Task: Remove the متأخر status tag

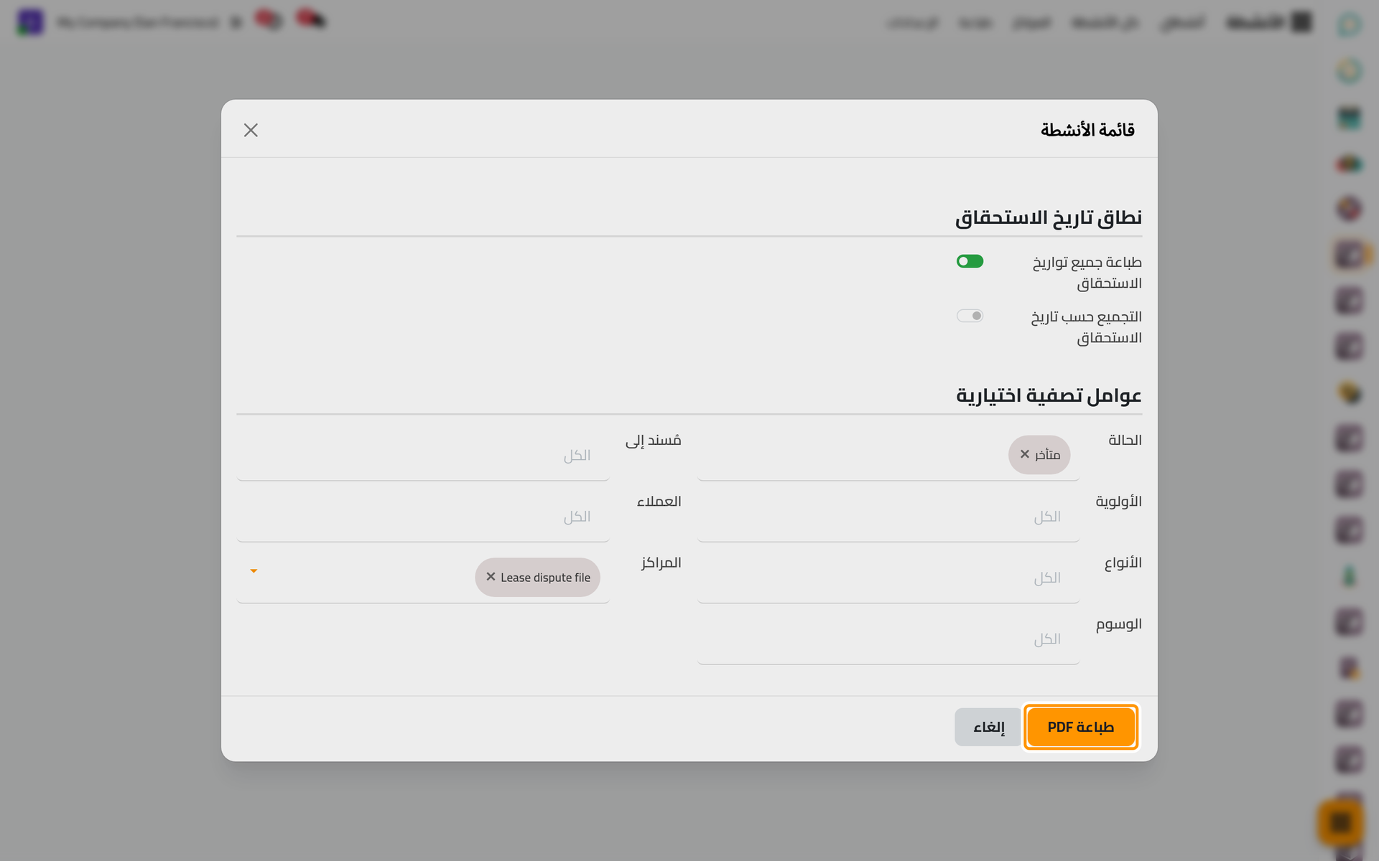Action: coord(1025,454)
